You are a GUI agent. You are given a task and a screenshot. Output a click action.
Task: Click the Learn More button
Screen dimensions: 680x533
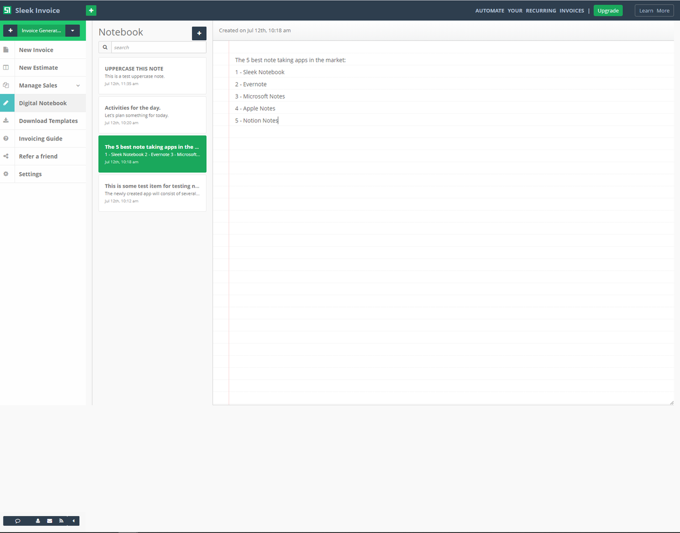click(x=654, y=10)
